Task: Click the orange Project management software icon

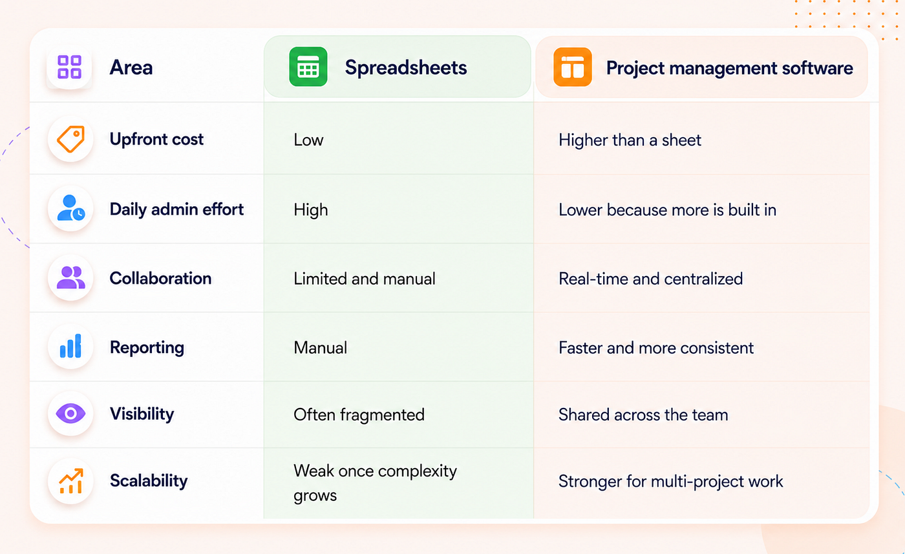Action: coord(572,67)
